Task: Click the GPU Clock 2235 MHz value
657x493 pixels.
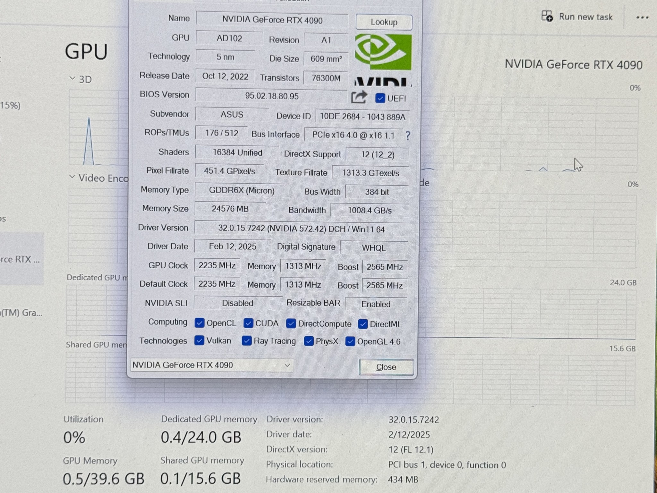Action: [x=217, y=265]
